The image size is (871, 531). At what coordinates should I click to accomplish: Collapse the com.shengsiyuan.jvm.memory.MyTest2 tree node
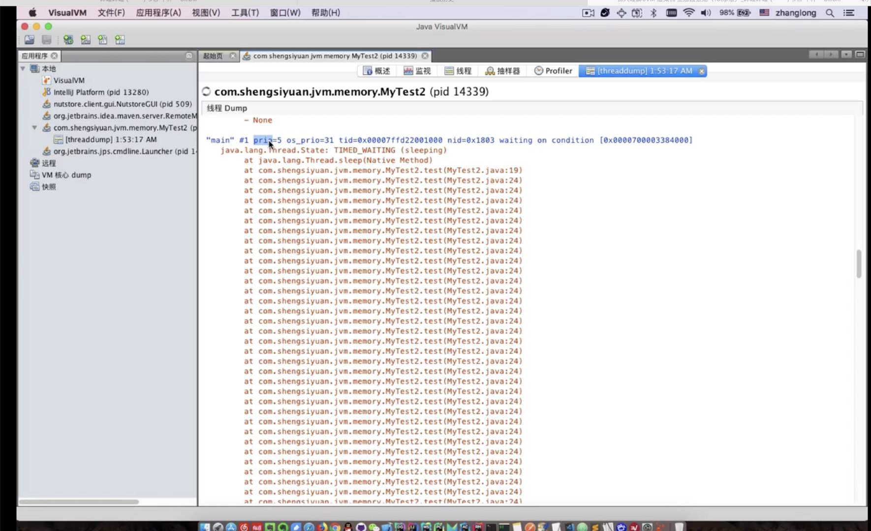pos(34,128)
